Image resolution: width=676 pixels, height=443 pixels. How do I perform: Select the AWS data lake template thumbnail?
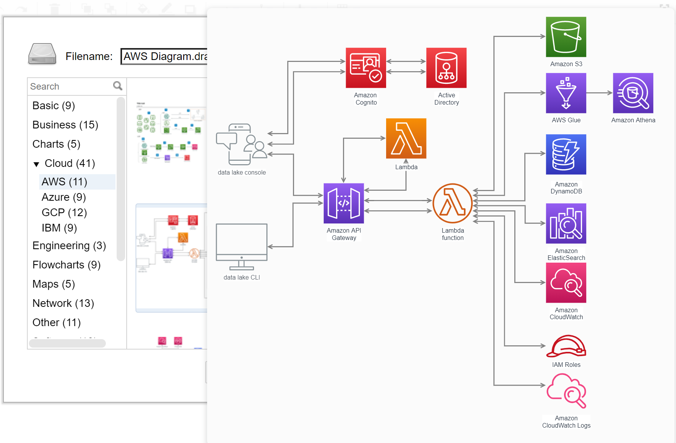171,258
